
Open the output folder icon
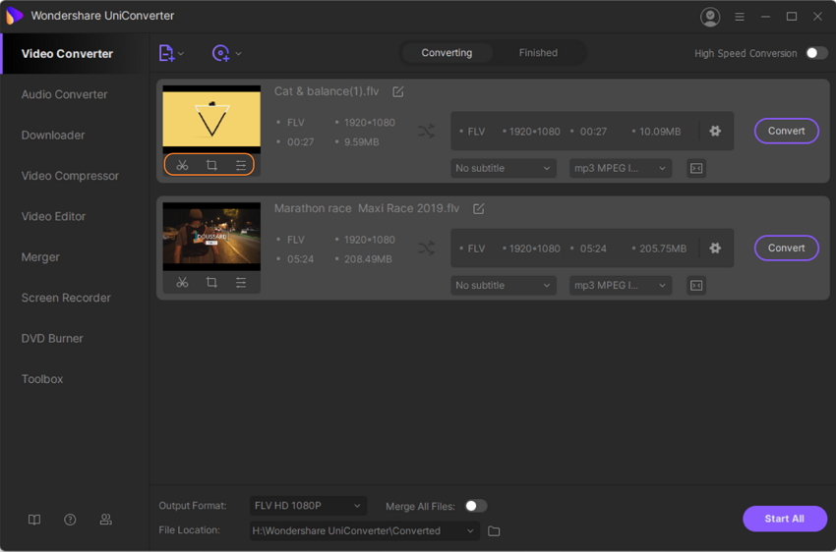pyautogui.click(x=494, y=530)
